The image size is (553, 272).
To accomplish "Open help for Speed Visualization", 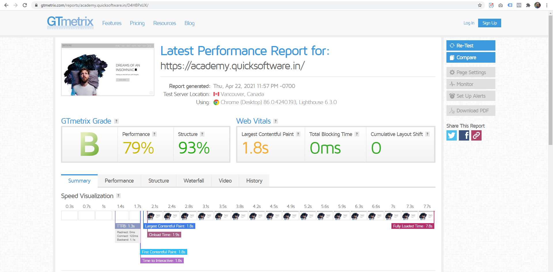I will coord(118,196).
